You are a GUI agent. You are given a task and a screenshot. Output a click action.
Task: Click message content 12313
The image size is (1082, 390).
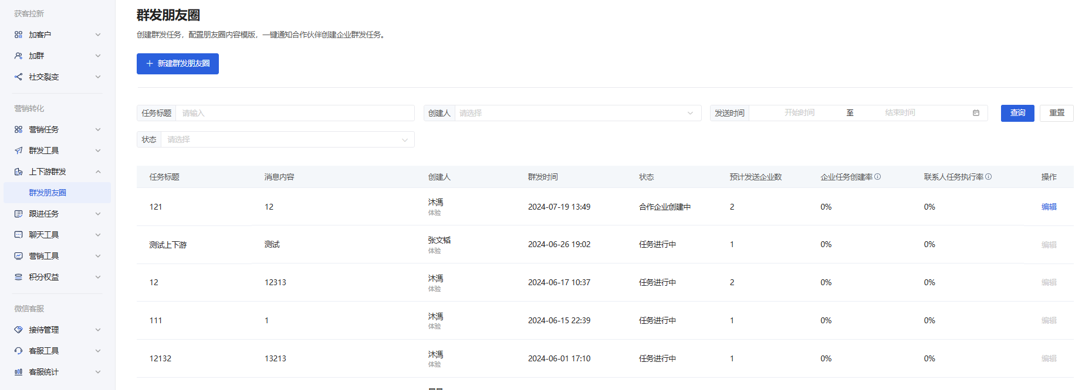275,282
